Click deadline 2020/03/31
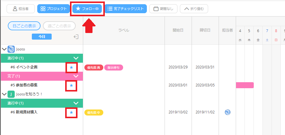This screenshot has width=285, height=135. 205,67
